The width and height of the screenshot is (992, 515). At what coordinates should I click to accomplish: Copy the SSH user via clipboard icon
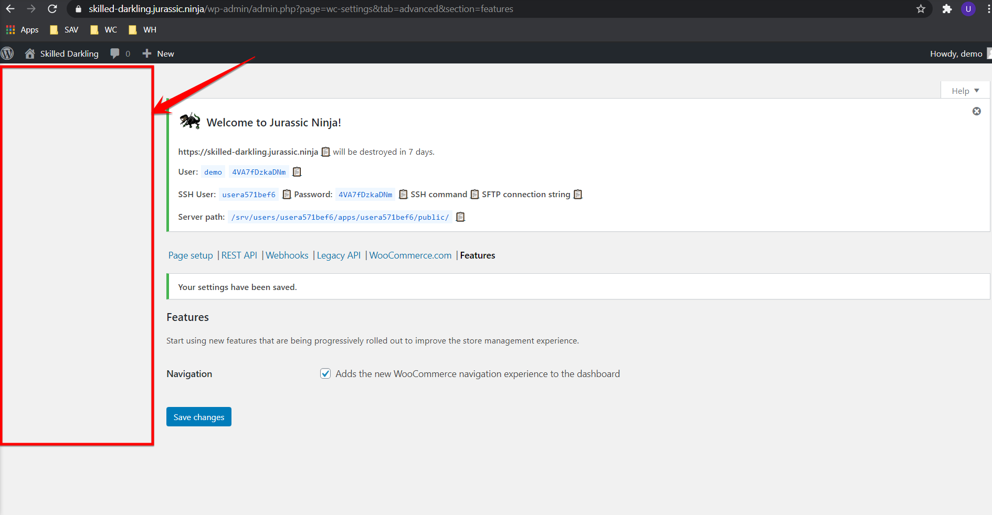[287, 194]
